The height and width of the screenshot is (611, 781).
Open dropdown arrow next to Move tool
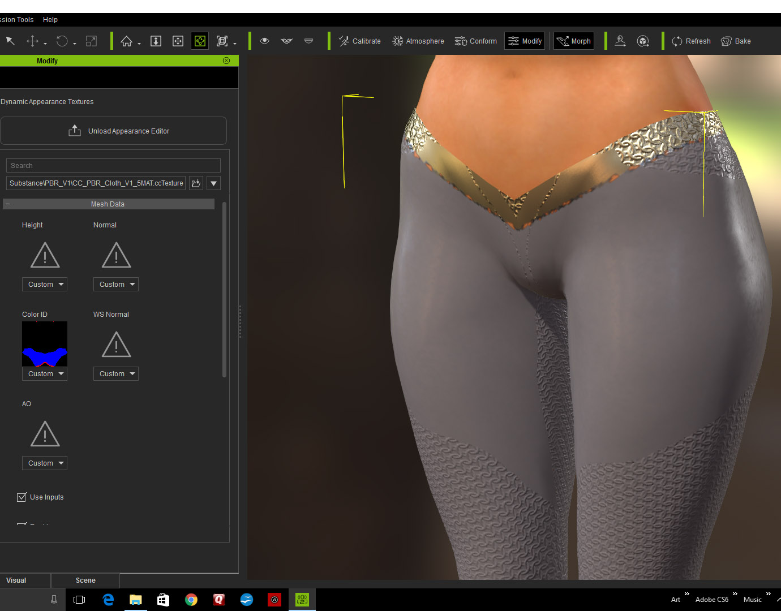(45, 44)
